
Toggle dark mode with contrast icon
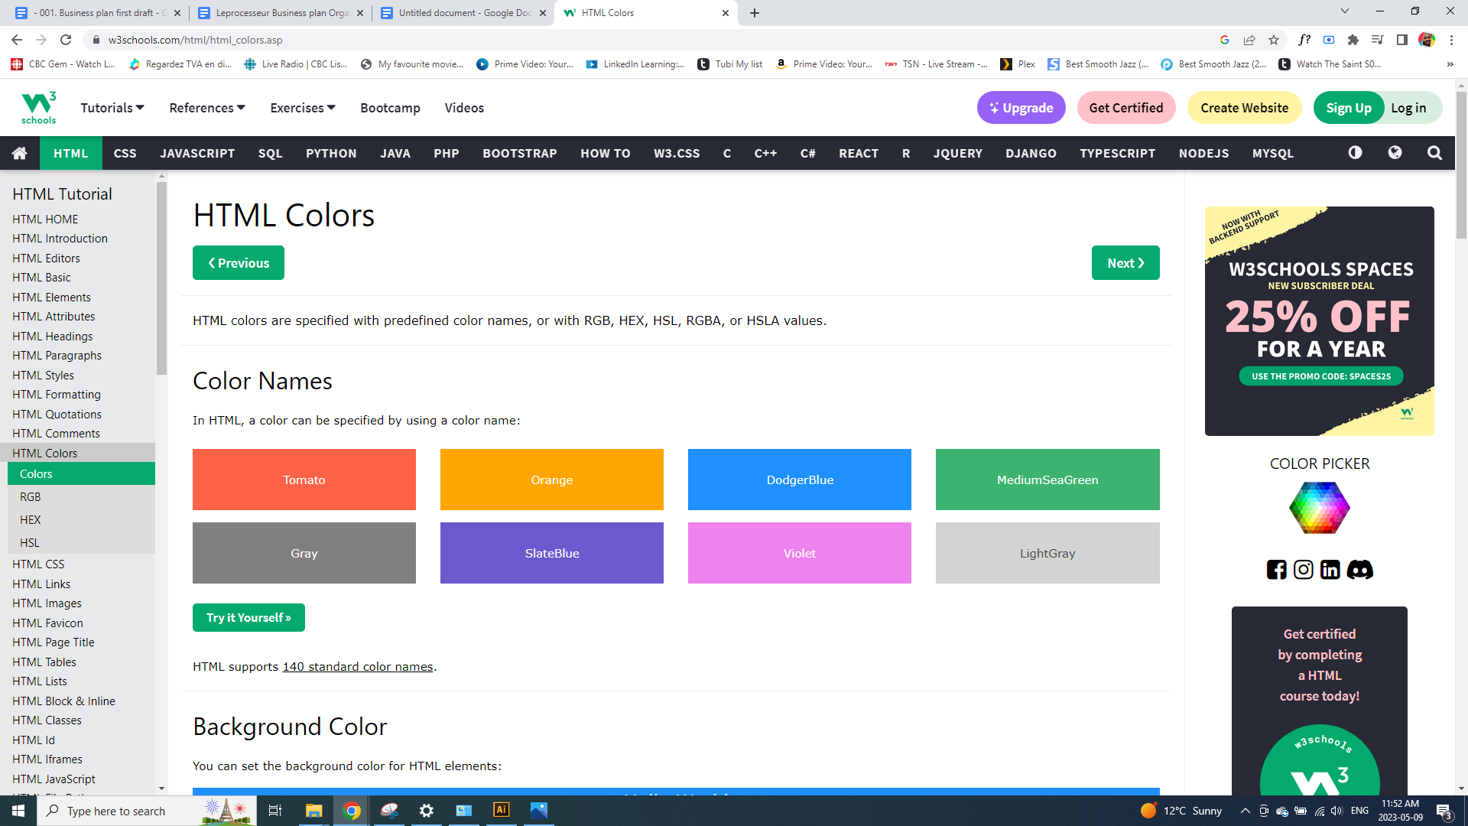(x=1355, y=153)
